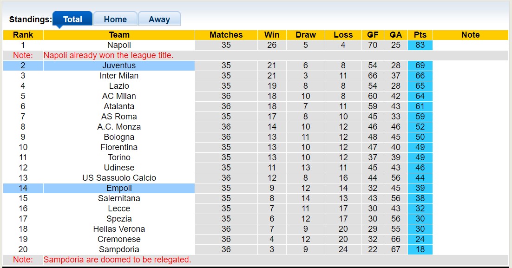This screenshot has height=268, width=512.
Task: Click the Empoli team name
Action: 119,188
